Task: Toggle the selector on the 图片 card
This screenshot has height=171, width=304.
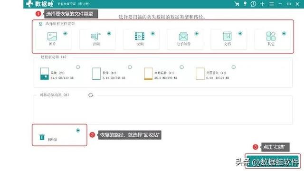Action: coord(66,34)
